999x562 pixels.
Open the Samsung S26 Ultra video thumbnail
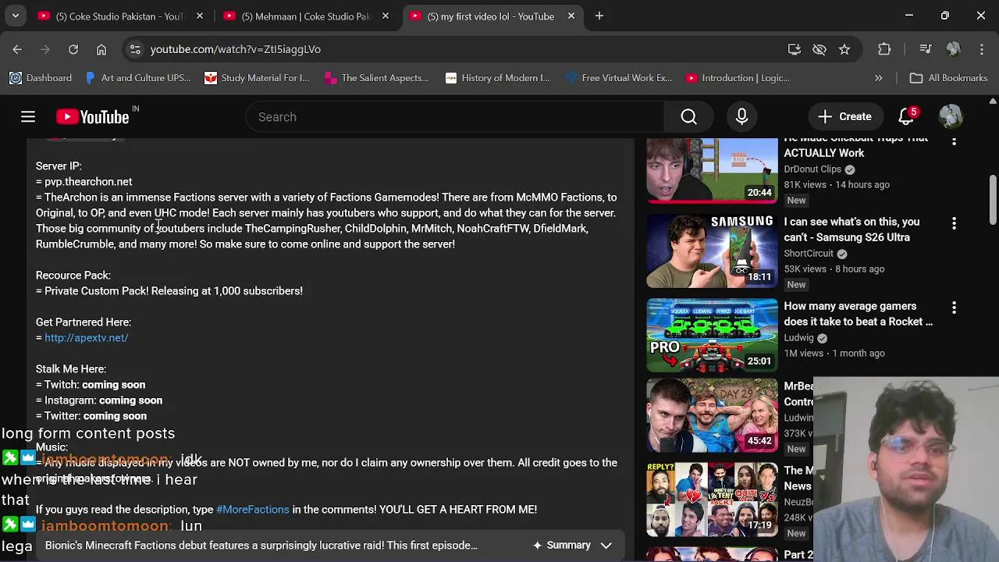(712, 251)
